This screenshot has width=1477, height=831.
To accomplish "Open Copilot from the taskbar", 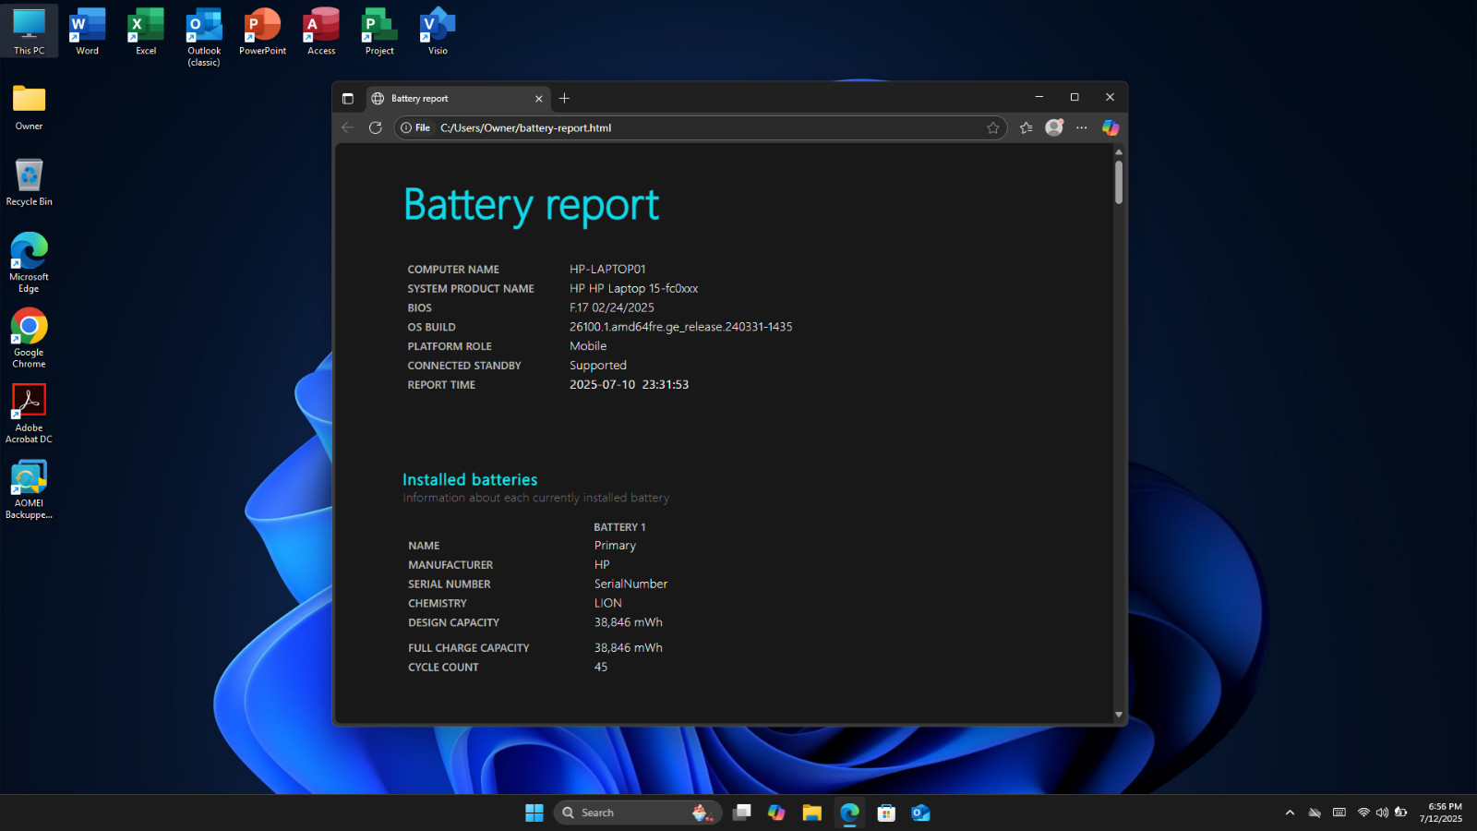I will pyautogui.click(x=776, y=813).
